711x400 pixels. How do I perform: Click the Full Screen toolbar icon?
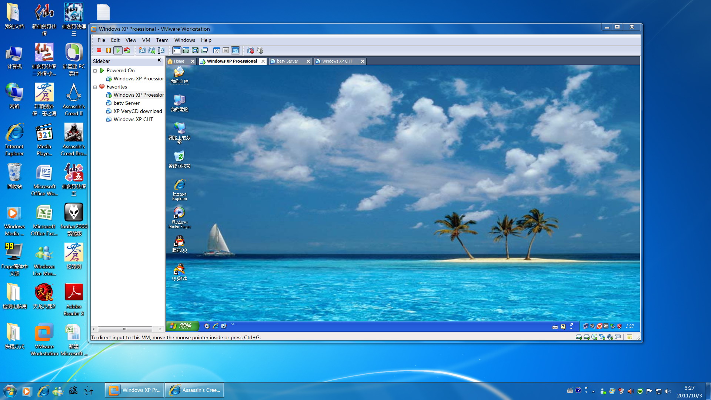[195, 50]
